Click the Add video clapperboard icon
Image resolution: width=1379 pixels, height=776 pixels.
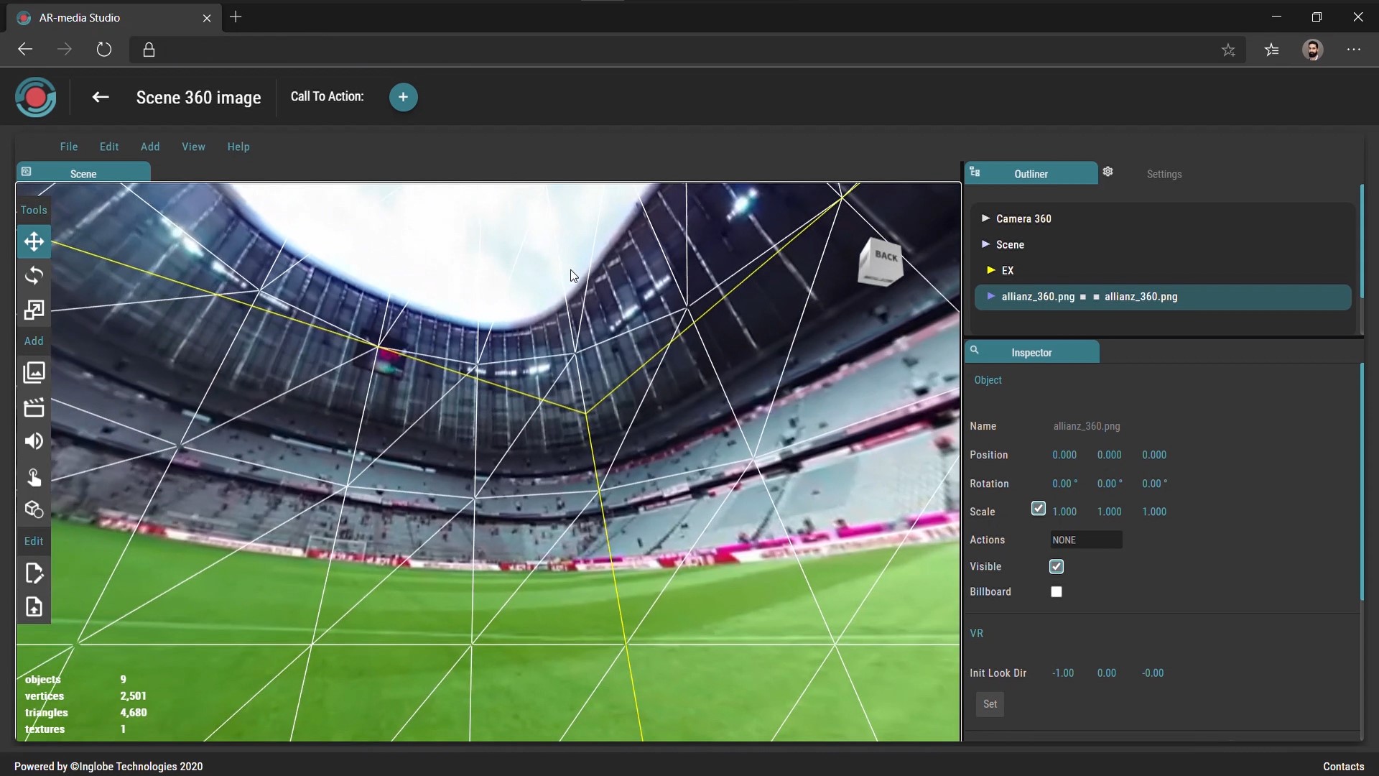click(x=34, y=407)
